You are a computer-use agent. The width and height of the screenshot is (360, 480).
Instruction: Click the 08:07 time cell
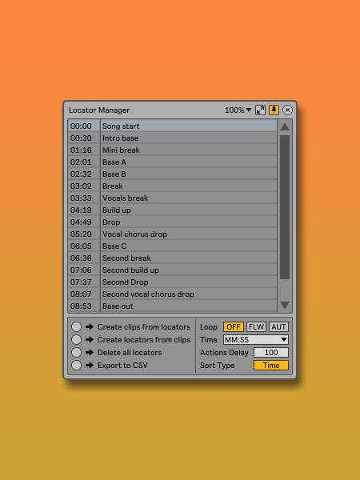click(84, 294)
